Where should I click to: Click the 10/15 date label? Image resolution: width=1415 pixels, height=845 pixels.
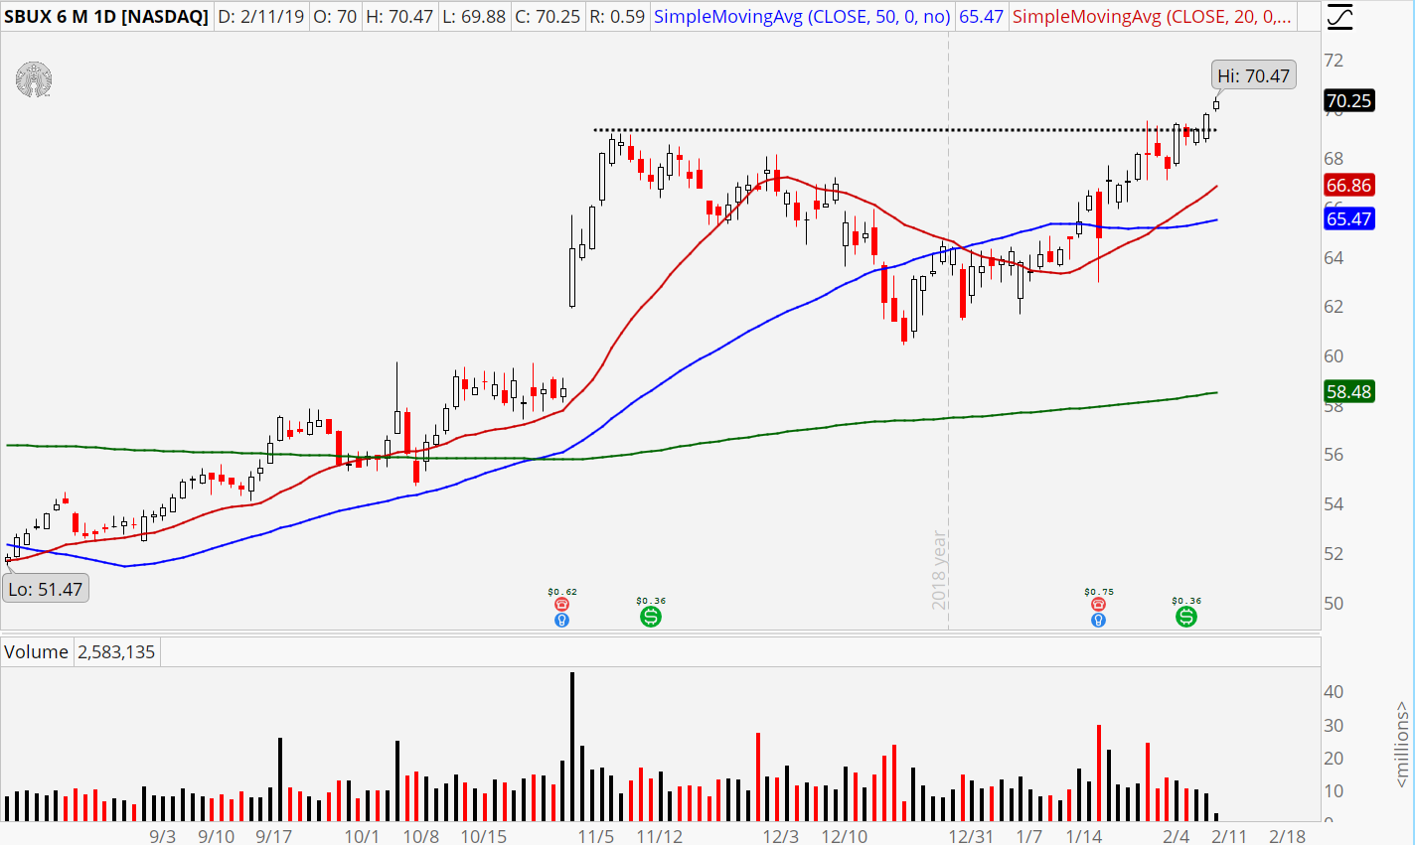click(x=484, y=836)
